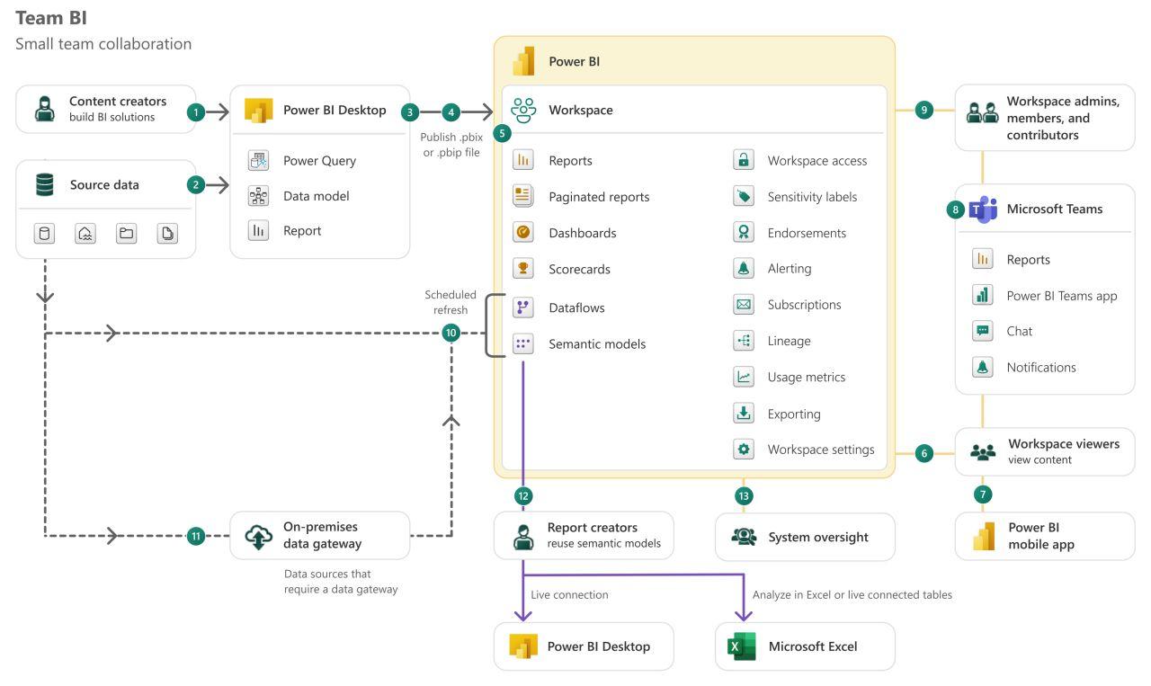Click the 'Semantic models' label text
Screen dimensions: 1151x686
point(597,343)
